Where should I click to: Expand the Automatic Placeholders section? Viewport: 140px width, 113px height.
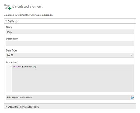(x=6, y=107)
